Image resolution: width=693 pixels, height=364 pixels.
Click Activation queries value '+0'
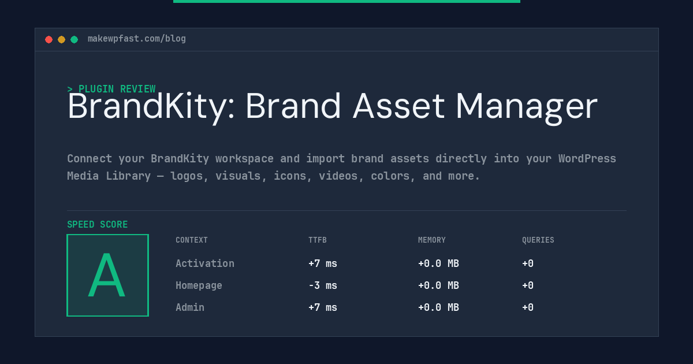tap(528, 263)
